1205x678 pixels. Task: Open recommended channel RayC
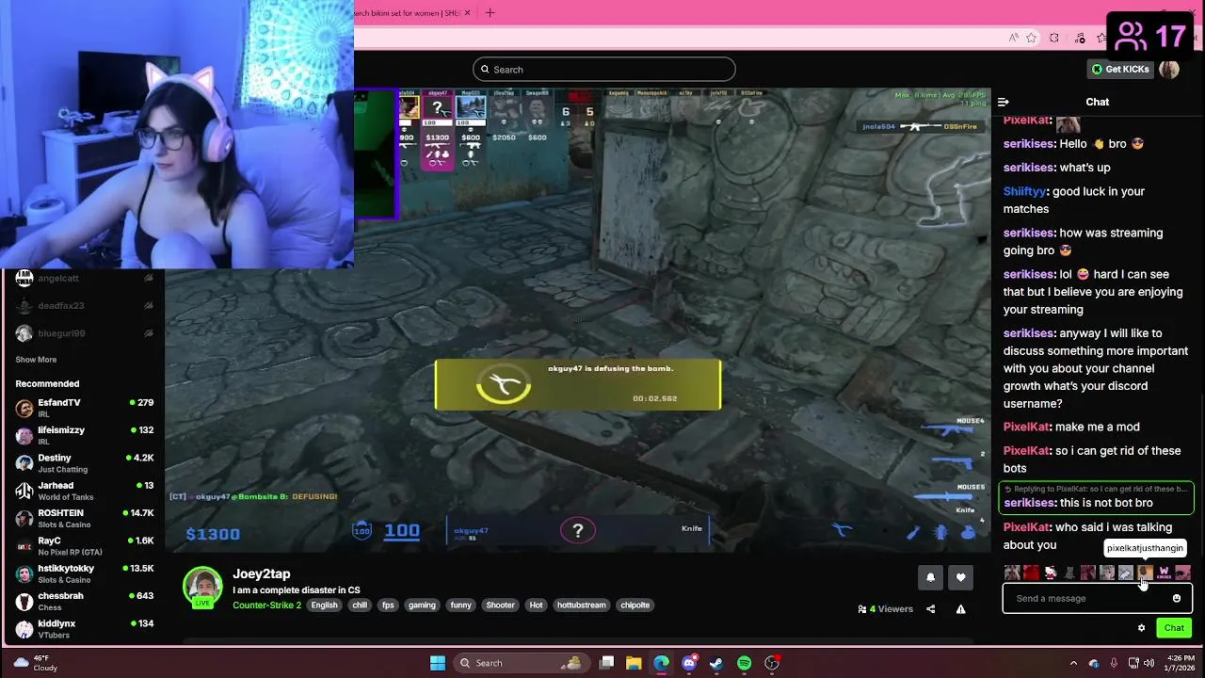[x=85, y=546]
